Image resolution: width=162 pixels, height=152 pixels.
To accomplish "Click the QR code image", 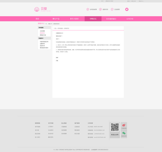I will (115, 127).
